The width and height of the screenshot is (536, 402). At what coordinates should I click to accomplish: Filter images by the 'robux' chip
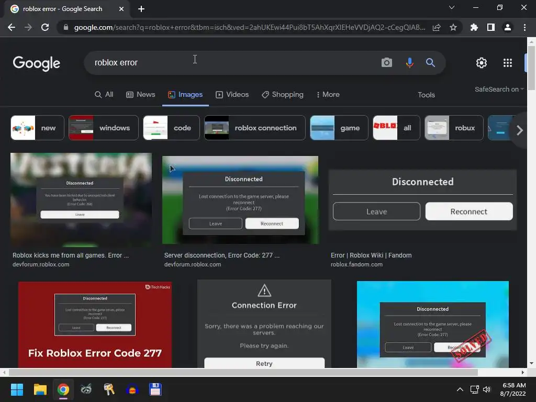(x=454, y=128)
